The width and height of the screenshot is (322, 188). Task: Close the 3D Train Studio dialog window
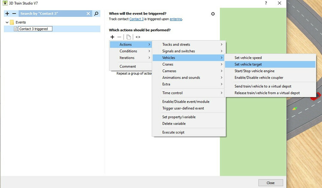click(279, 3)
